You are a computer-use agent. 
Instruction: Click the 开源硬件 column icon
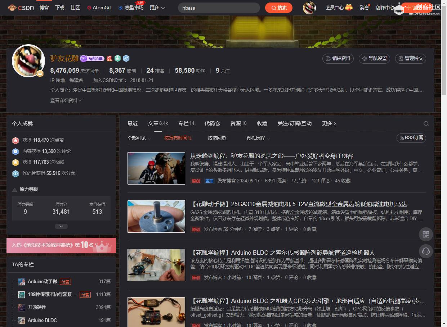(22, 308)
